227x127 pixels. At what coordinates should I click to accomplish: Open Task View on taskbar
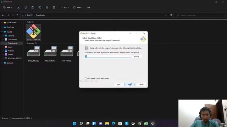[88, 123]
